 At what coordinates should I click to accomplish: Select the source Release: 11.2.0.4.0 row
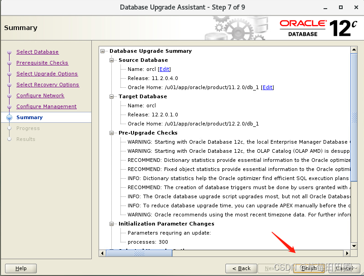[153, 78]
